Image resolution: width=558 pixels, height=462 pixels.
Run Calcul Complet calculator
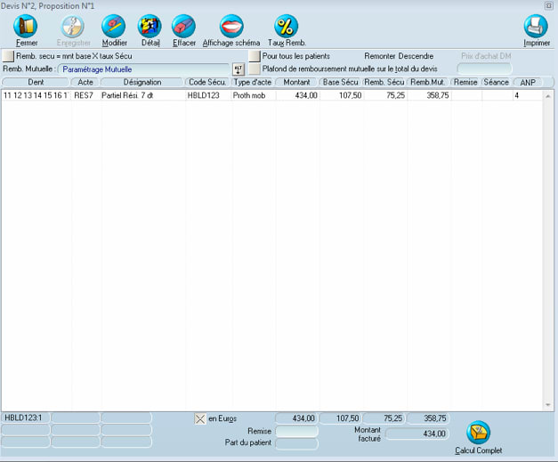coord(478,433)
